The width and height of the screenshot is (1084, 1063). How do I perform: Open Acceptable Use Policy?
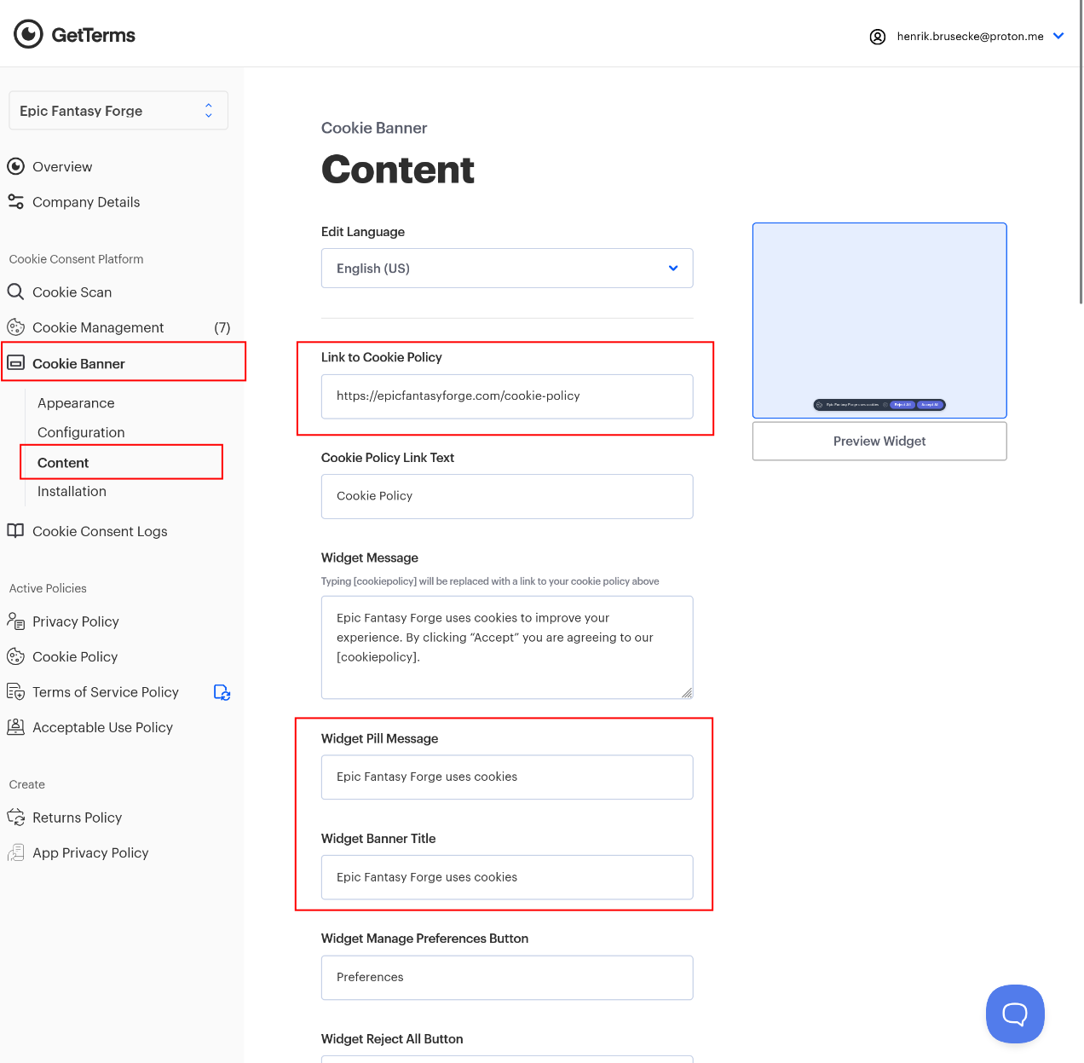click(x=102, y=727)
